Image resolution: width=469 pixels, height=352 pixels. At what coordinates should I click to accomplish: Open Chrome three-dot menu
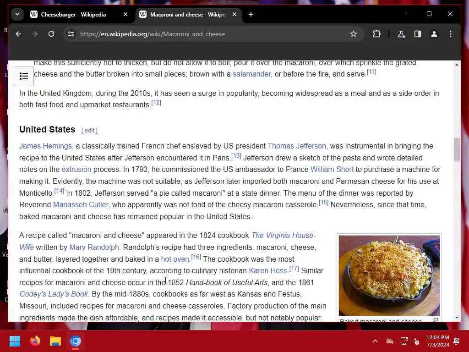coord(451,34)
